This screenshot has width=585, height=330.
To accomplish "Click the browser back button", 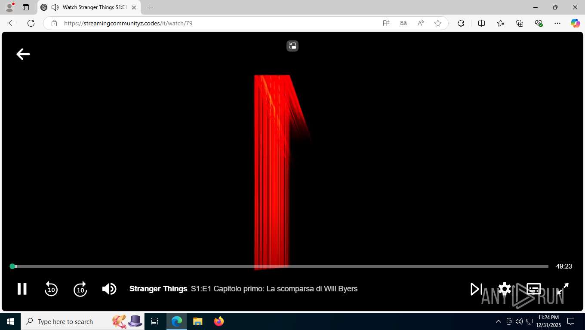I will coord(12,23).
